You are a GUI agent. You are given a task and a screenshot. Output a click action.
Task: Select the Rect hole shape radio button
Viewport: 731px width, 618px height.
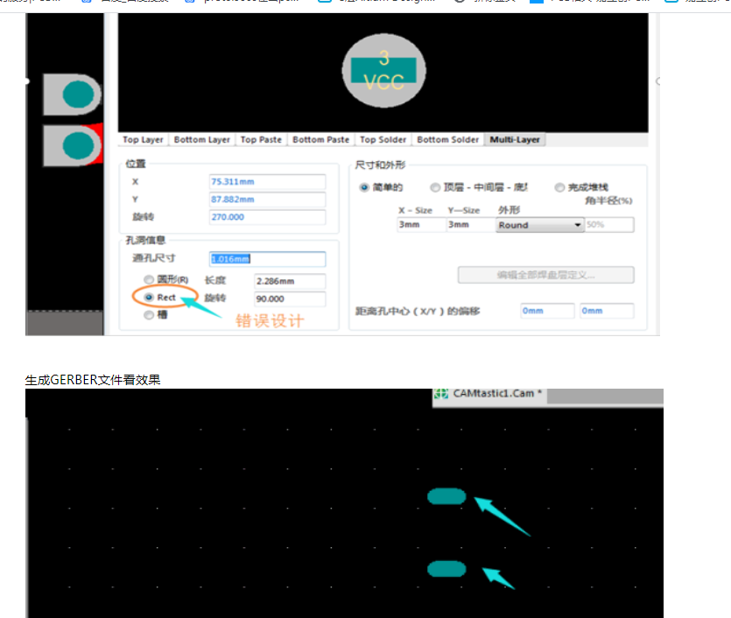(149, 298)
